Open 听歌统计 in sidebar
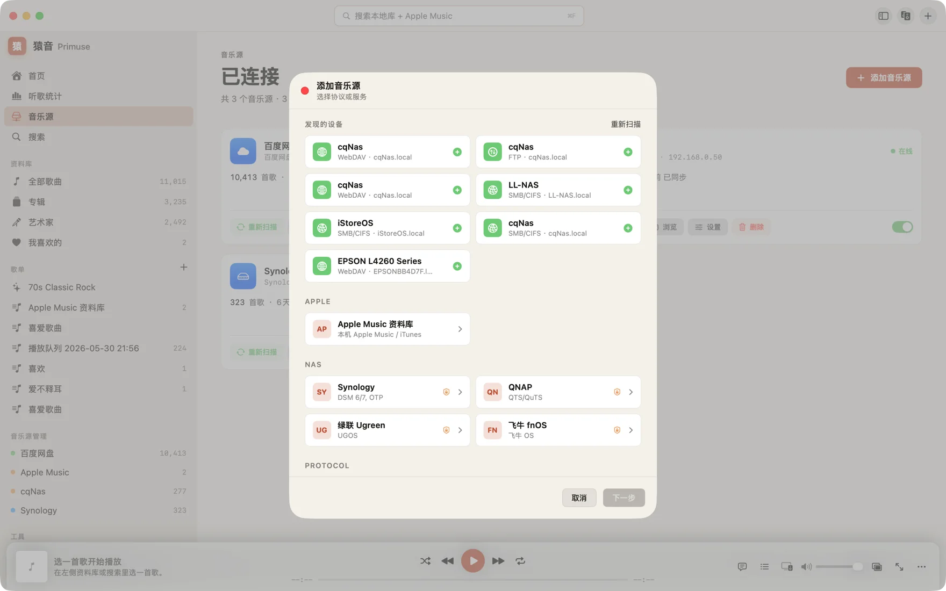946x591 pixels. pos(98,97)
